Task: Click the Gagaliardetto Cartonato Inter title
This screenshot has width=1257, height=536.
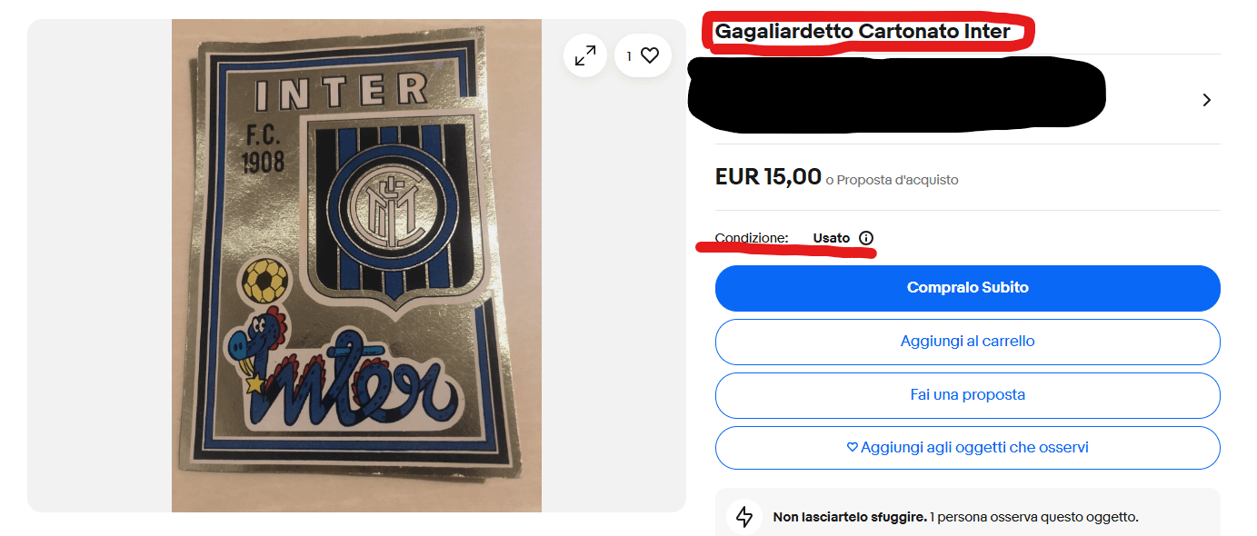Action: (x=863, y=32)
